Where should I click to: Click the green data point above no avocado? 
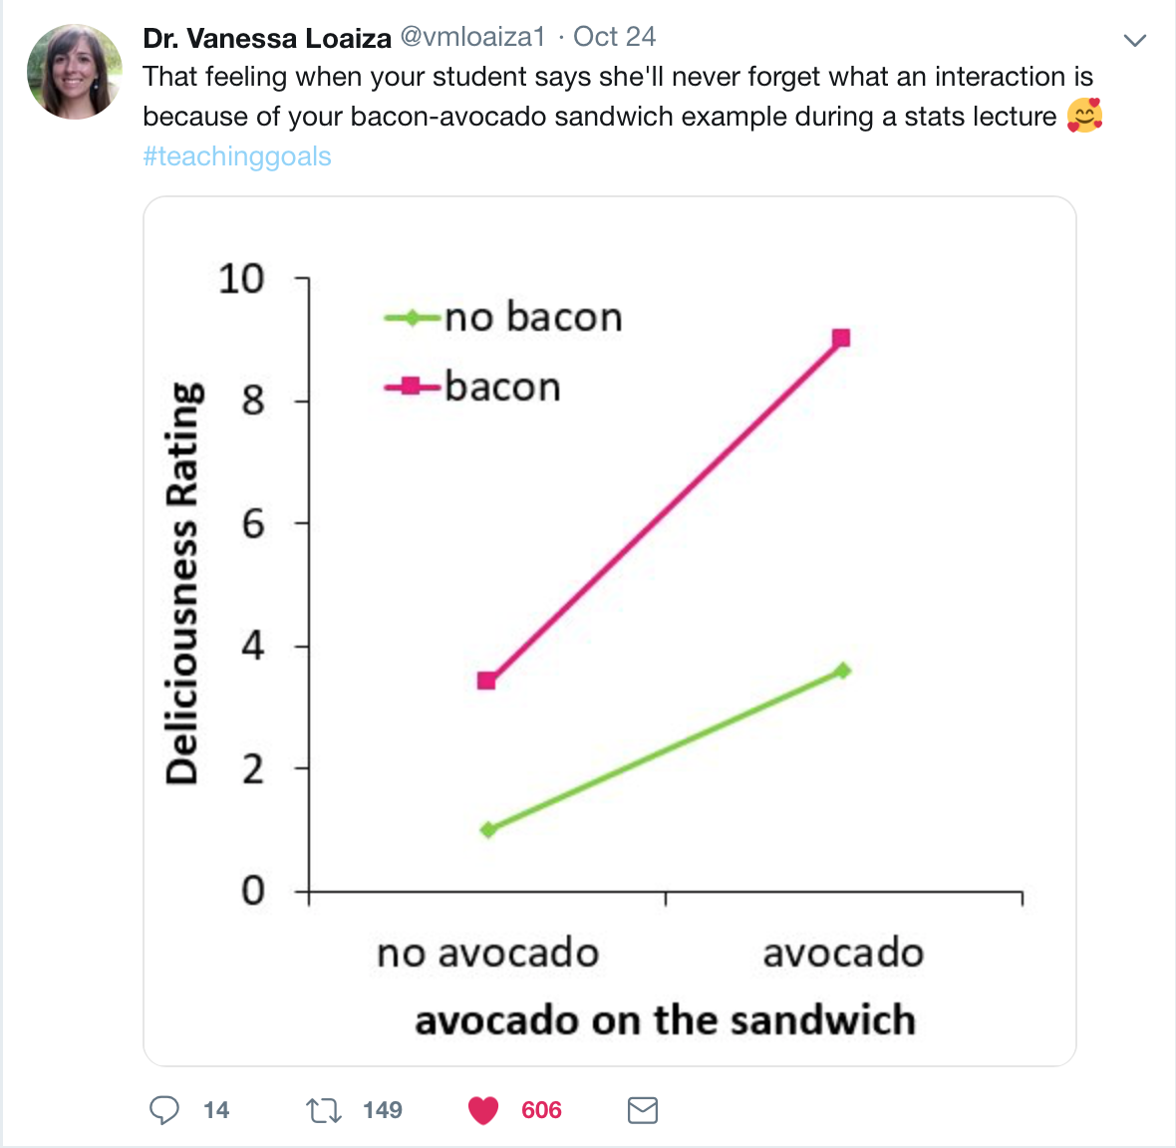point(488,829)
